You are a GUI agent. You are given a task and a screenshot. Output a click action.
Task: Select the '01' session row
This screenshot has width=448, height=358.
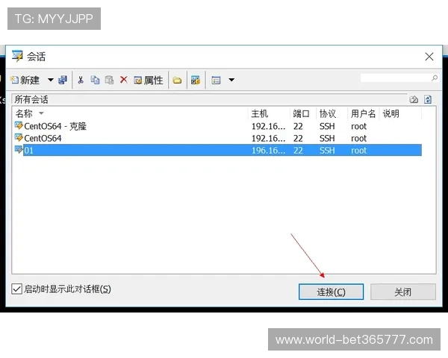point(218,151)
